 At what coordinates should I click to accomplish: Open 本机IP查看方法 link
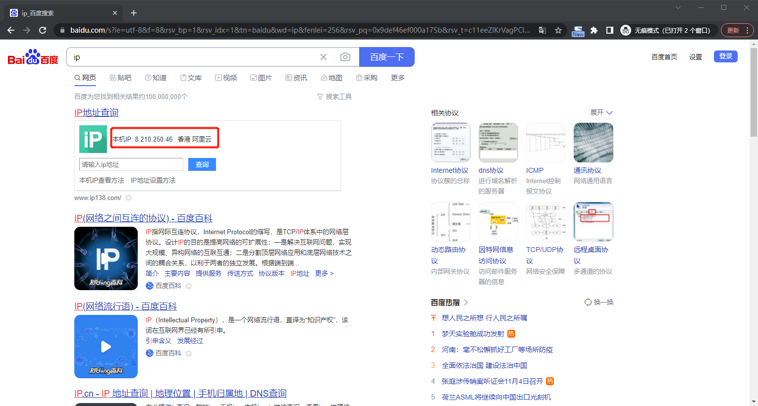[x=102, y=180]
